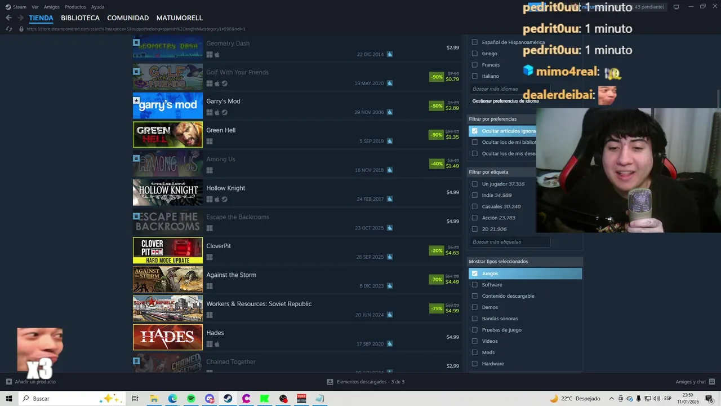Switch to the BIBLIOTECA tab
This screenshot has width=721, height=406.
pyautogui.click(x=80, y=18)
